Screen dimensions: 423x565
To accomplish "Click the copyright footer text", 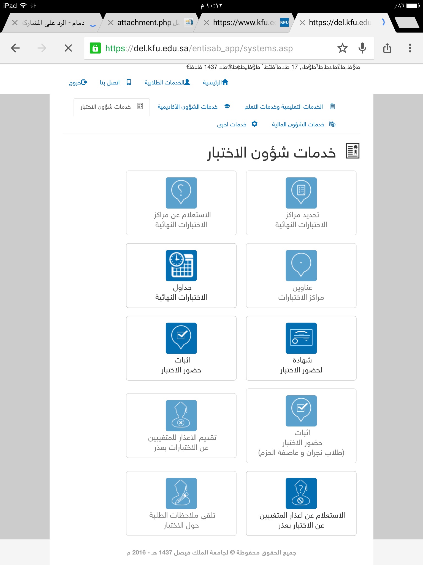I will pyautogui.click(x=211, y=553).
